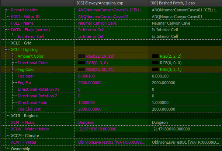Click Bashed Patch's Record Header CELL value

(x=185, y=10)
